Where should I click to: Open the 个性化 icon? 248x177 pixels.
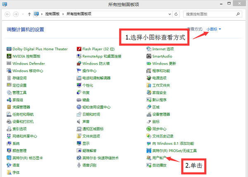(79, 85)
